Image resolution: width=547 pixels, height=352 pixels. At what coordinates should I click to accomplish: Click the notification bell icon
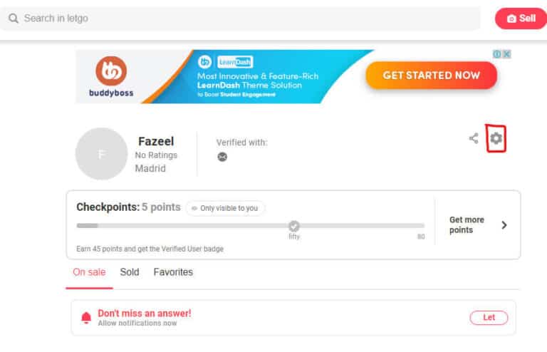coord(86,318)
